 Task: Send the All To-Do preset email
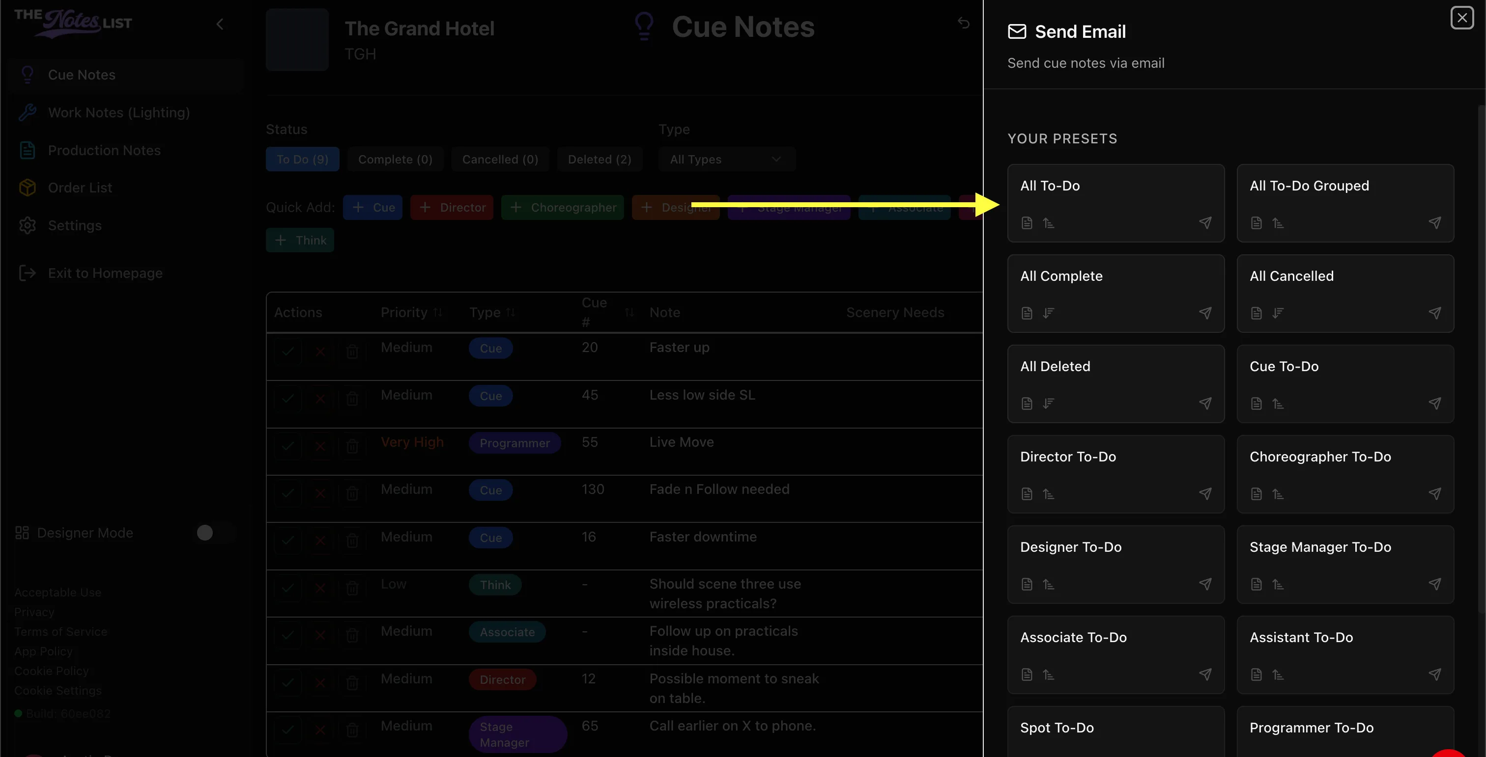1205,223
